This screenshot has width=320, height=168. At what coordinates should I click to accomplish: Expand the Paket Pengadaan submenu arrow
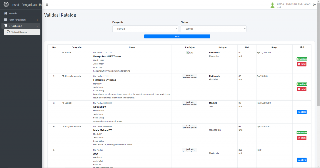[x=37, y=20]
